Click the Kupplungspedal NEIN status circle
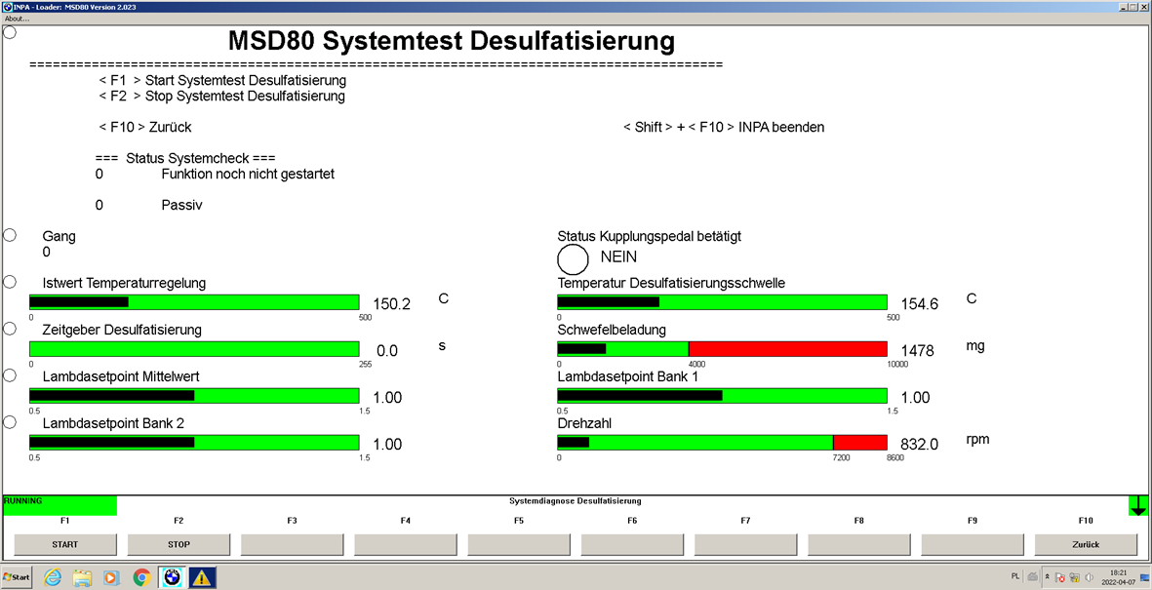 click(573, 259)
